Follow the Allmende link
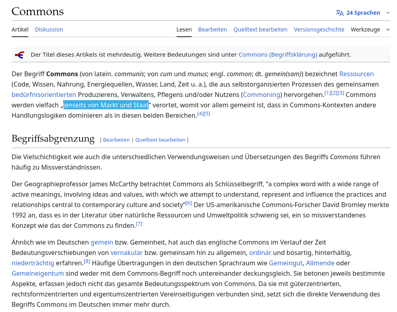This screenshot has height=312, width=397. (x=320, y=263)
